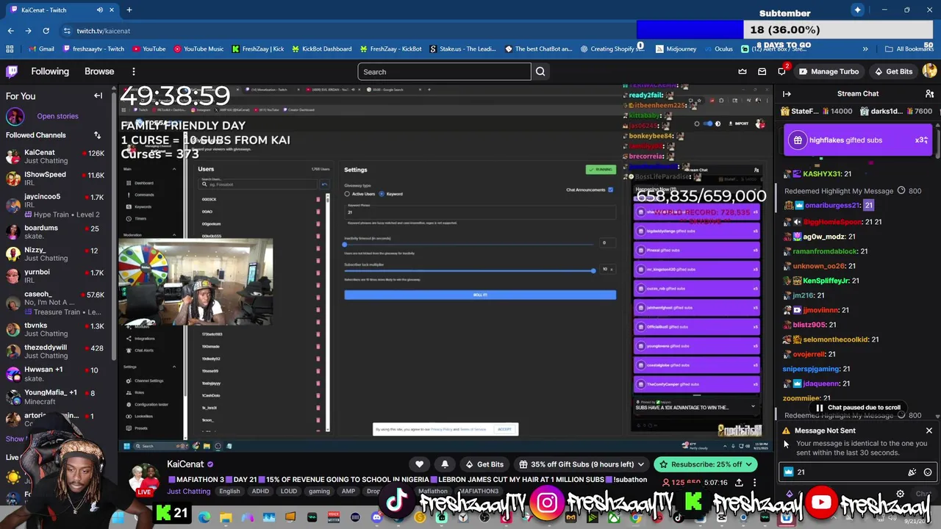Viewport: 941px width, 529px height.
Task: Open the Chrome apps grid in bookmarks bar
Action: click(x=10, y=48)
